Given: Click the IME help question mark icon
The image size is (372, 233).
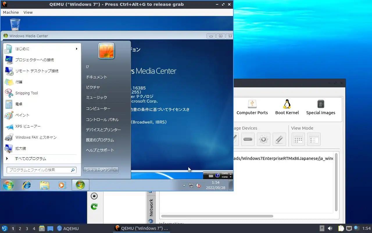Looking at the screenshot, I should [217, 176].
